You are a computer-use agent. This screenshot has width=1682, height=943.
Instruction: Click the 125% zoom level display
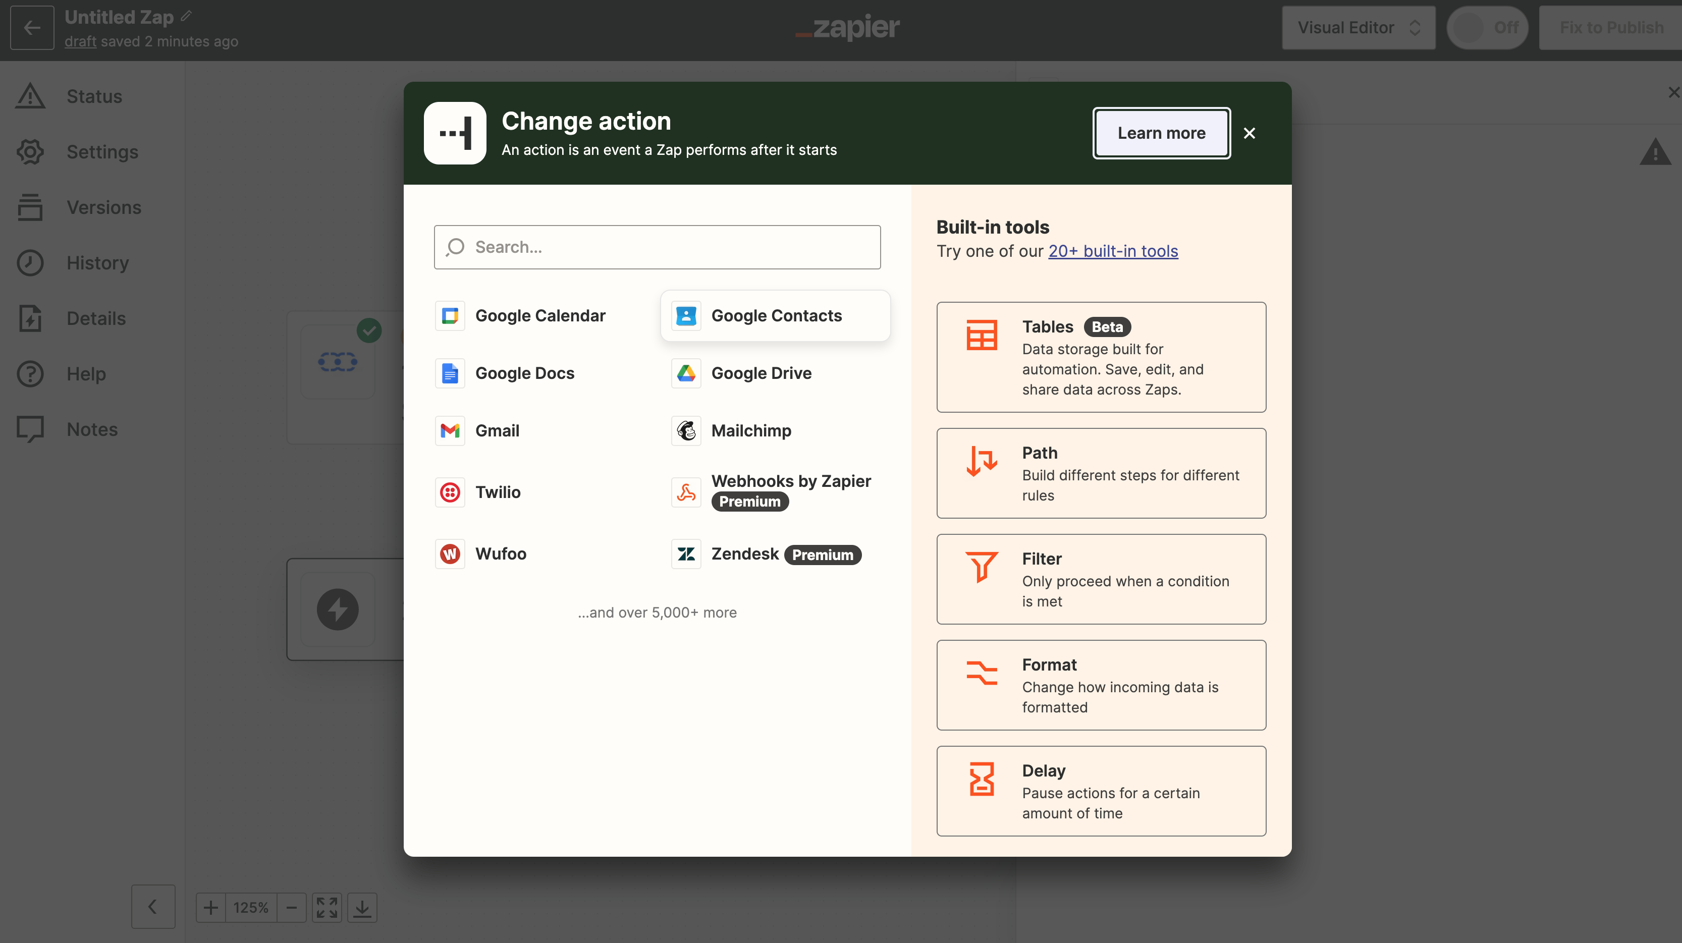pos(251,907)
